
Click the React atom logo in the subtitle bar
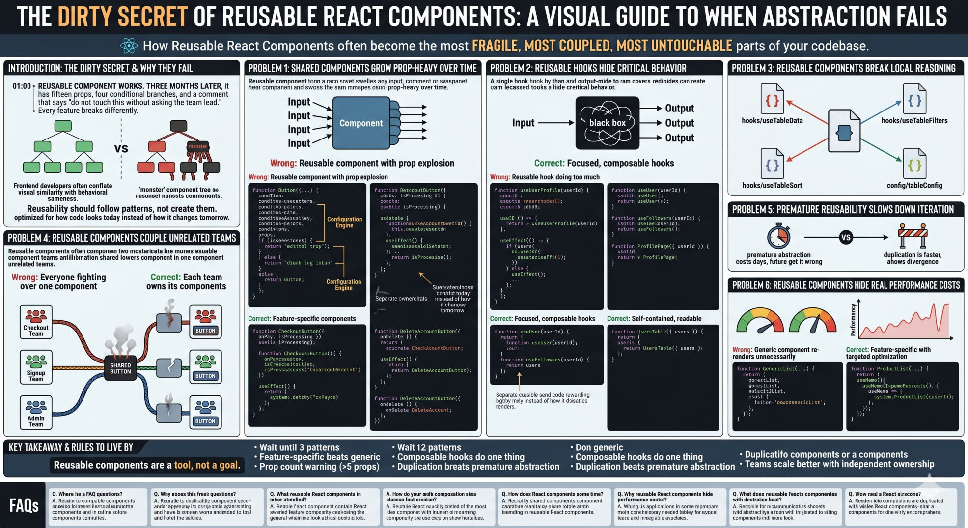(129, 46)
